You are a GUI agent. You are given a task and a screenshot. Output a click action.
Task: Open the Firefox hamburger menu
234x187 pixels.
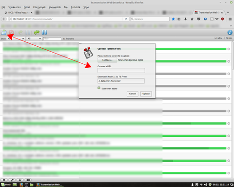pos(230,19)
